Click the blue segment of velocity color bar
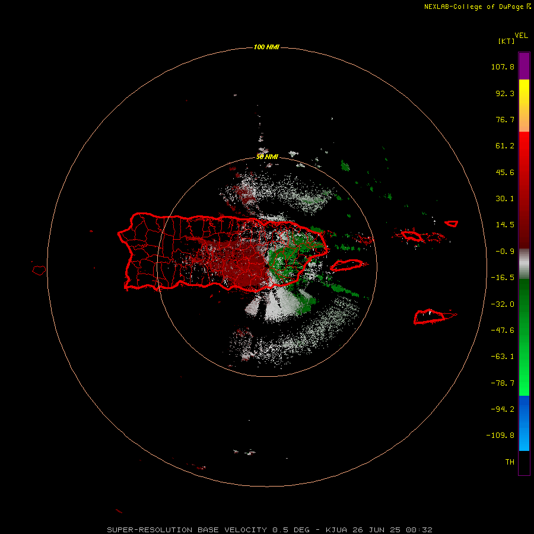This screenshot has width=534, height=534. (524, 423)
